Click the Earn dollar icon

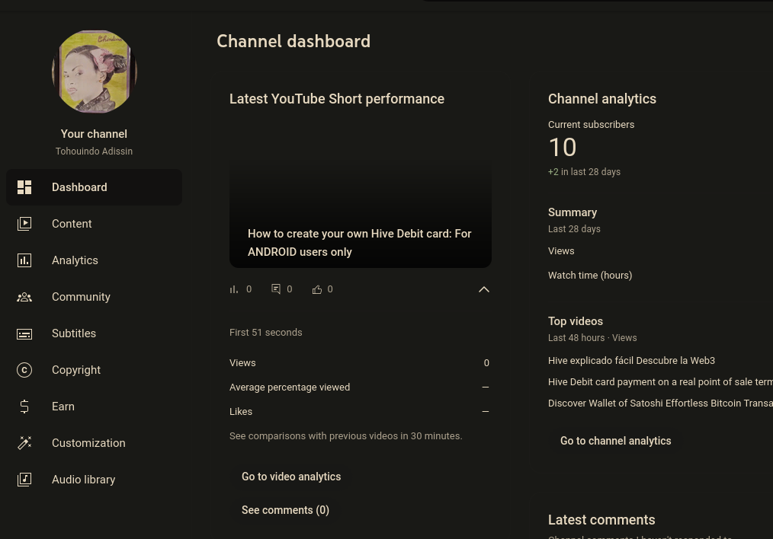[24, 406]
